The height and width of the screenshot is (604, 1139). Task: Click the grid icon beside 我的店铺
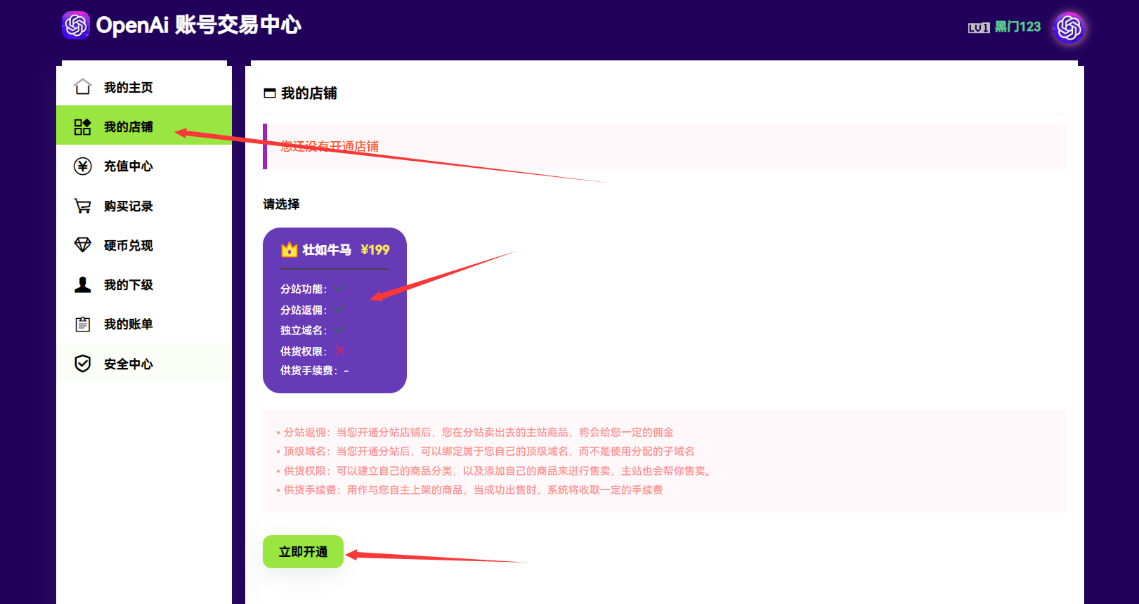coord(83,126)
